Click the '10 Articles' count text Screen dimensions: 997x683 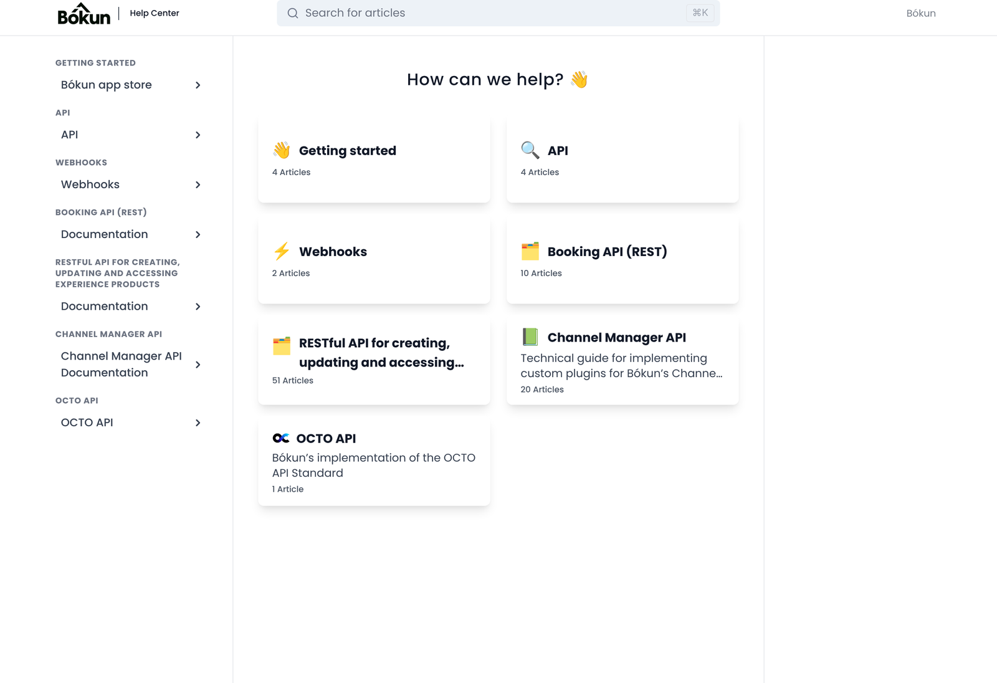[541, 274]
